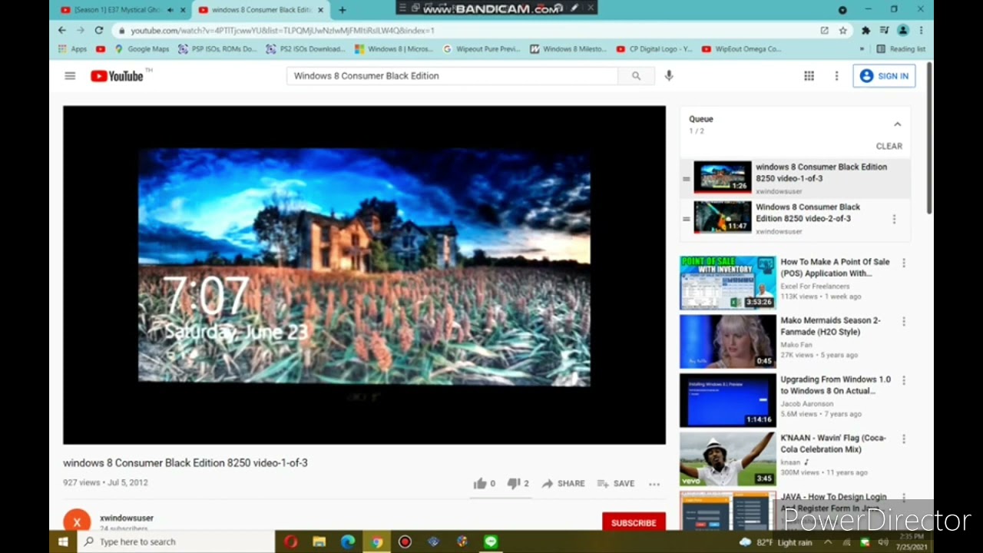
Task: Open Chrome profile avatar
Action: (x=903, y=31)
